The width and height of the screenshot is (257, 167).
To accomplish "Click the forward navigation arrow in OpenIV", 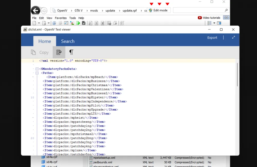I will pos(44,11).
